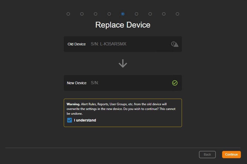
Task: Click the downward arrow between devices
Action: [x=123, y=64]
